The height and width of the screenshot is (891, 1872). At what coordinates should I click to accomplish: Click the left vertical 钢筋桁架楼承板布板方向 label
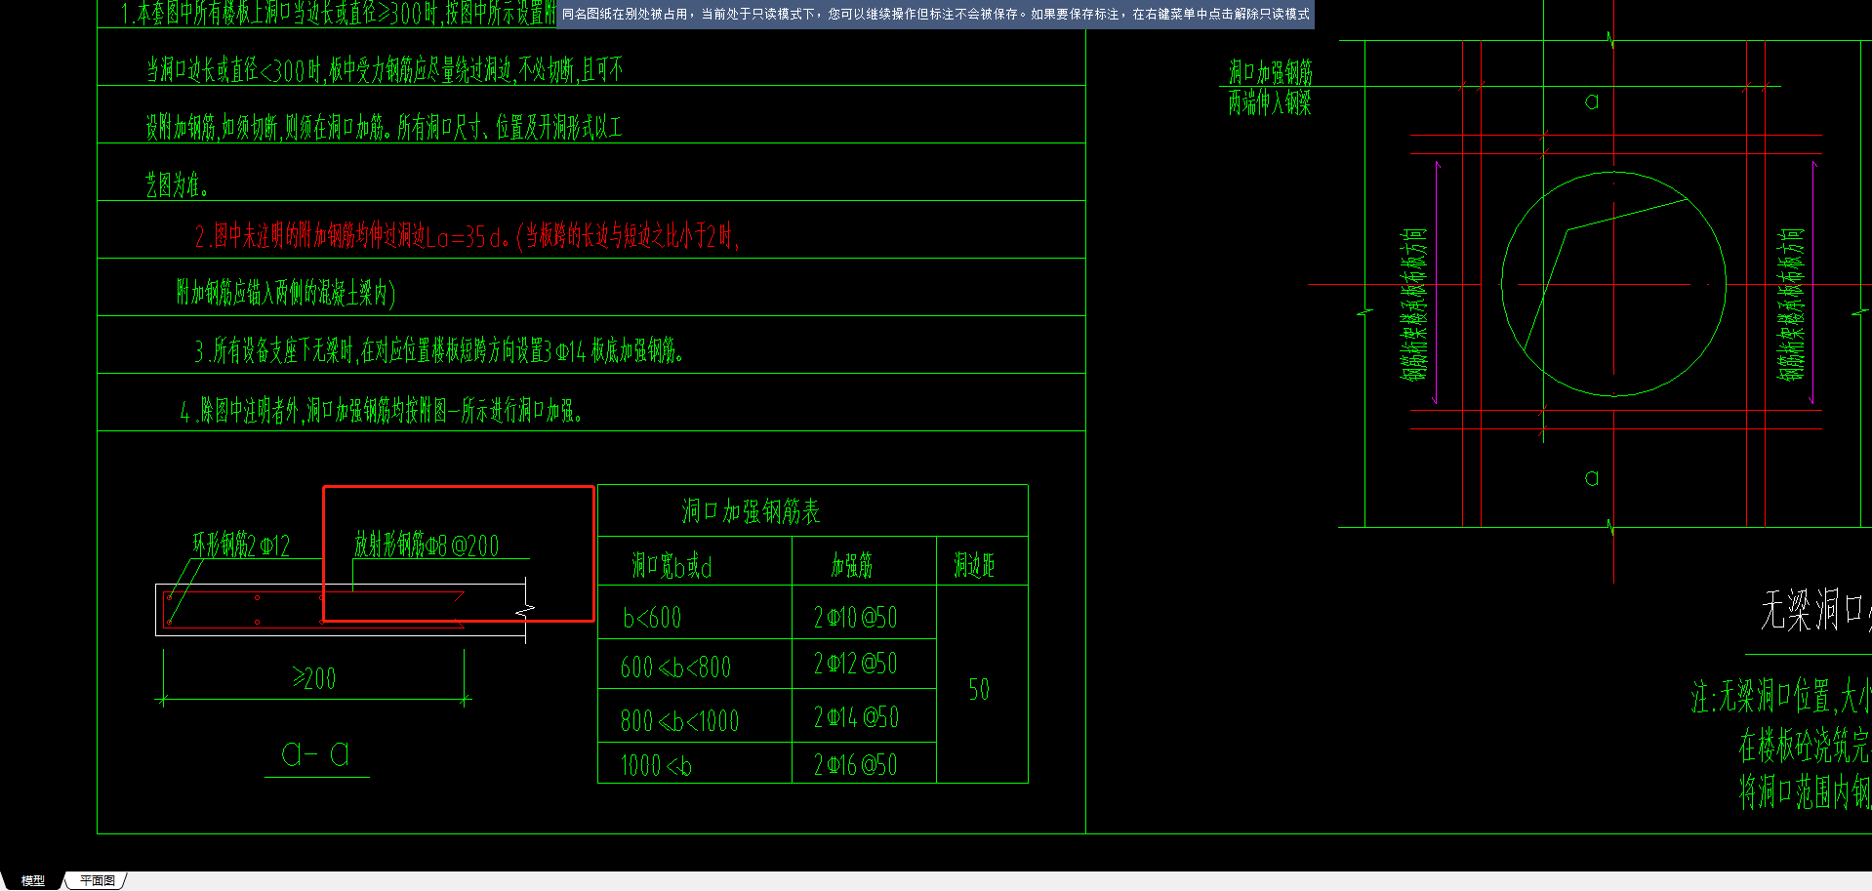click(1414, 304)
